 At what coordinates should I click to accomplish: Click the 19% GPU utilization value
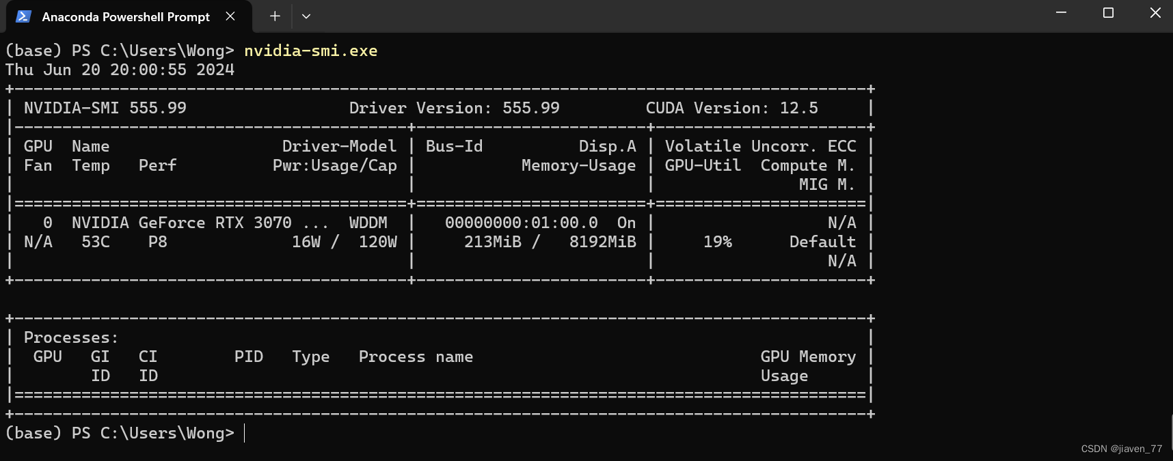718,242
